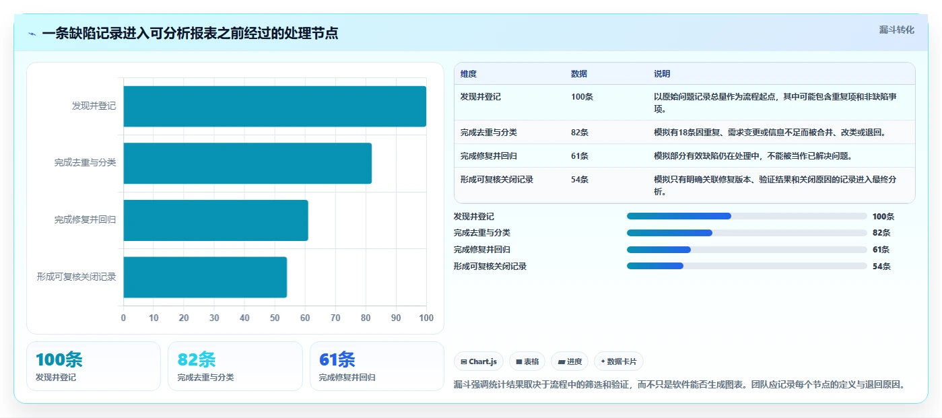
Task: Click the 完成去重与分类 label on the chart axis
Action: [86, 163]
